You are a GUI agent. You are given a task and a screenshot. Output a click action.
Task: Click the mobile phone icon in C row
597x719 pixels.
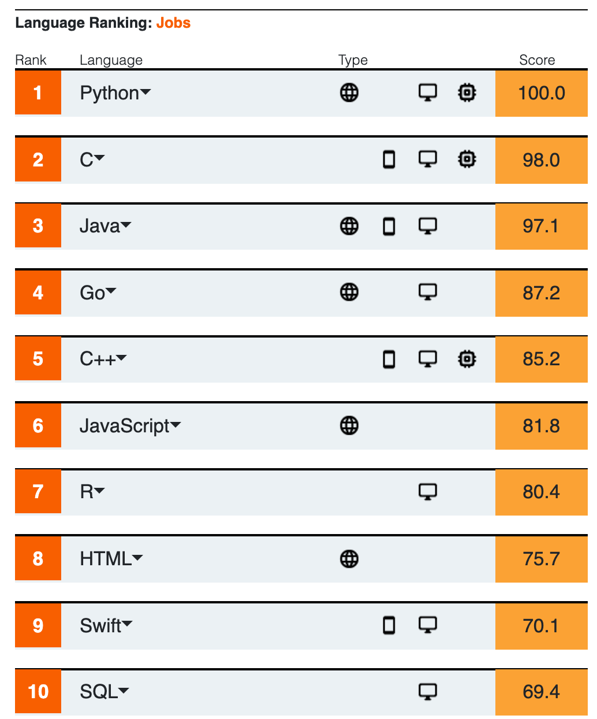click(x=389, y=159)
